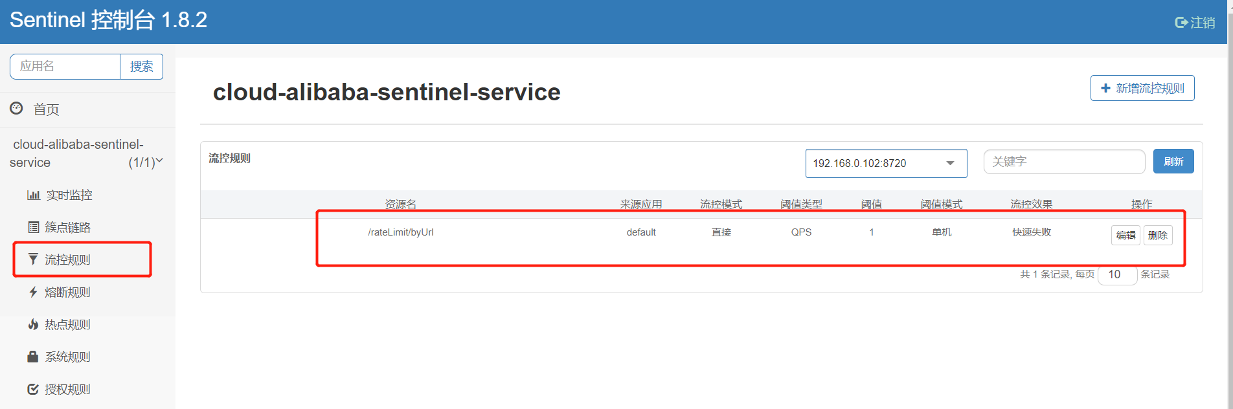1233x409 pixels.
Task: Open 授权规则 menu item
Action: click(67, 389)
